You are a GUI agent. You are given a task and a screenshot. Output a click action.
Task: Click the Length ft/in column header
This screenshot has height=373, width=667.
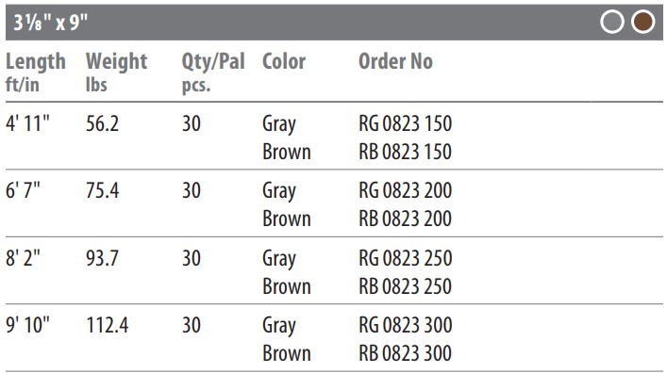[36, 73]
